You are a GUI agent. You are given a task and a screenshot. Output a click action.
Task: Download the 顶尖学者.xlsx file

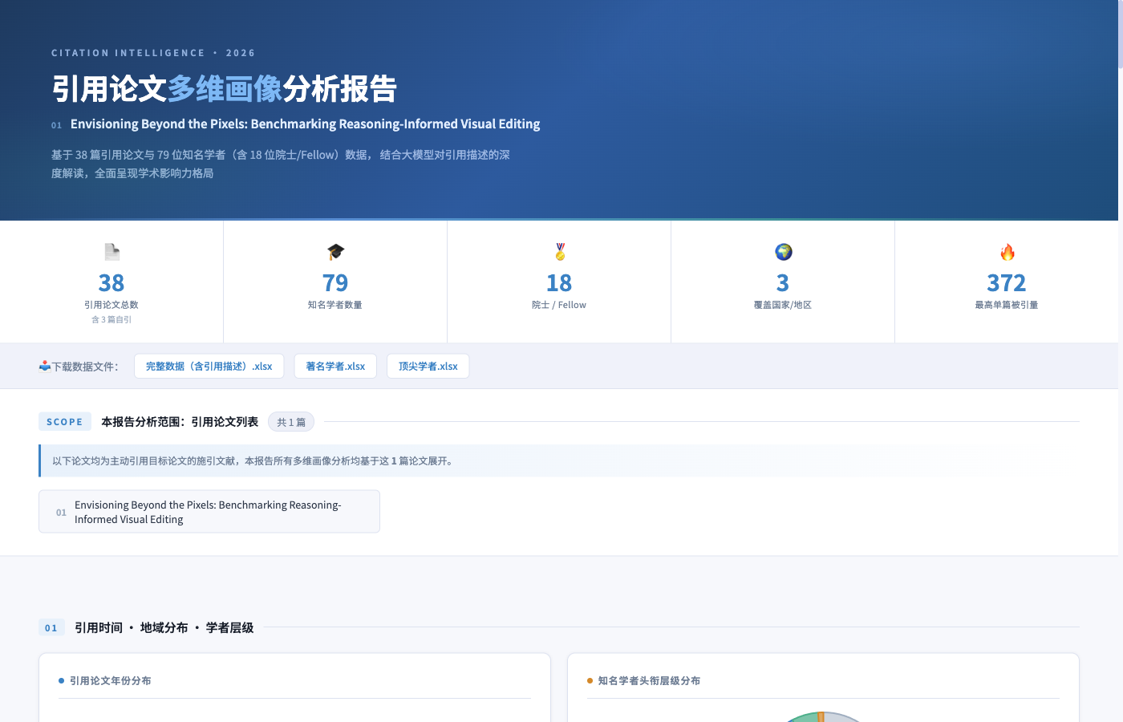(428, 366)
